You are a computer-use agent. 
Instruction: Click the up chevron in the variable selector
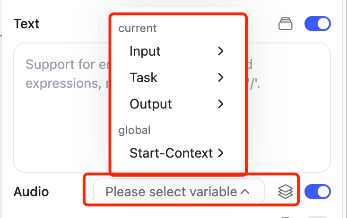[x=245, y=192]
